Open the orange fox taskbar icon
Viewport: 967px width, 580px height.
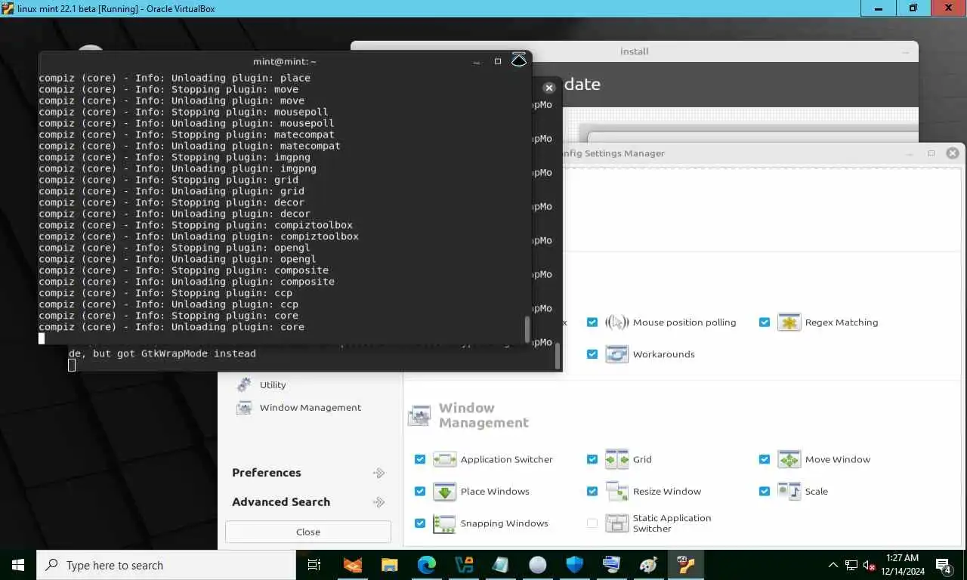pos(352,565)
